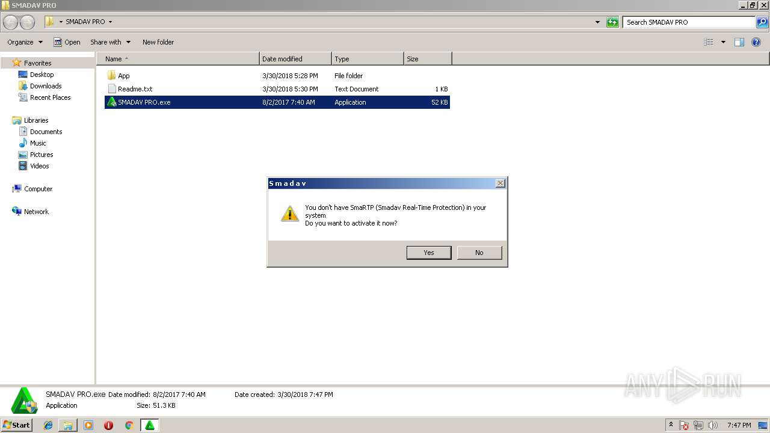Click 'Date created: 3/30/2018 7:47 PM' detail
Screen dimensions: 770x433
pyautogui.click(x=283, y=395)
